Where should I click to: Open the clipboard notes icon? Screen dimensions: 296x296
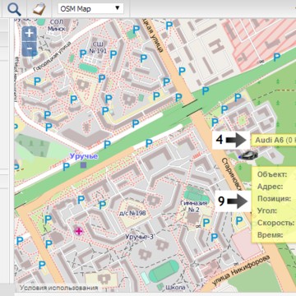39,9
